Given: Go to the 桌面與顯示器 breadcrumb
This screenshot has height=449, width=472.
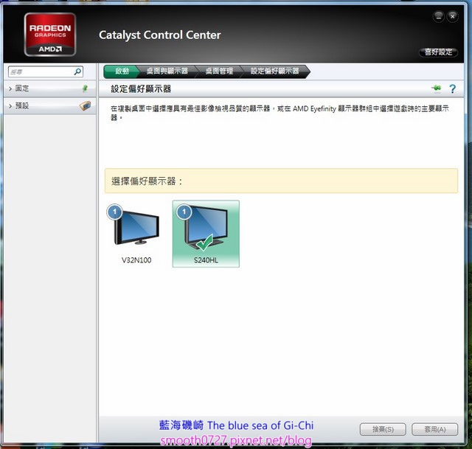Looking at the screenshot, I should 167,72.
